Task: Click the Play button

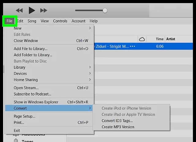Action: click(x=32, y=10)
